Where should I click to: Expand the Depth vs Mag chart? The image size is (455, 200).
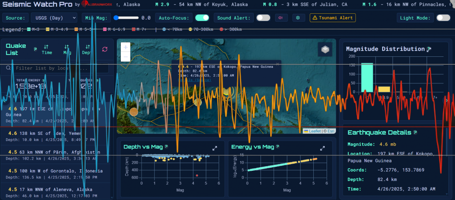click(x=215, y=149)
